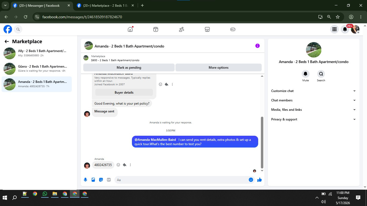
Task: Open the Windows Start menu
Action: [x=5, y=198]
